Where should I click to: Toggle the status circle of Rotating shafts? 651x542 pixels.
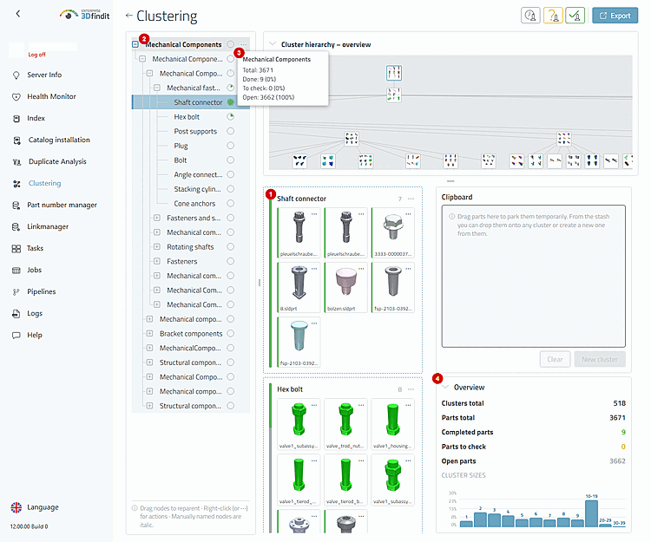tap(230, 247)
